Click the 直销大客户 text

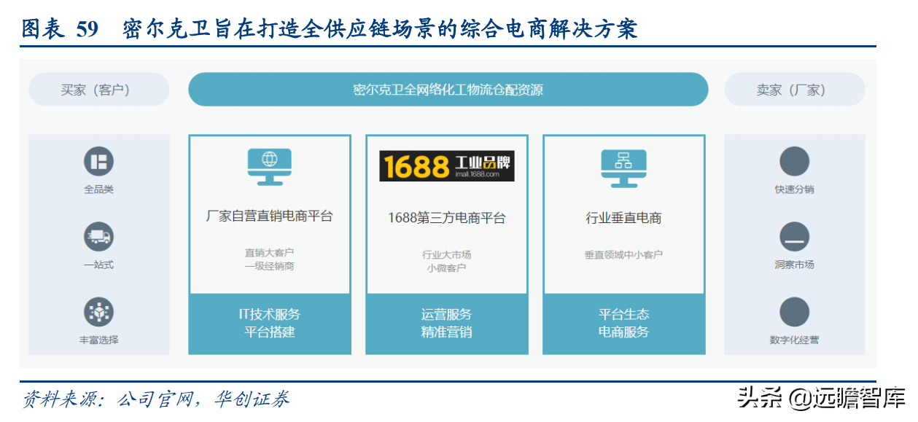coord(270,253)
